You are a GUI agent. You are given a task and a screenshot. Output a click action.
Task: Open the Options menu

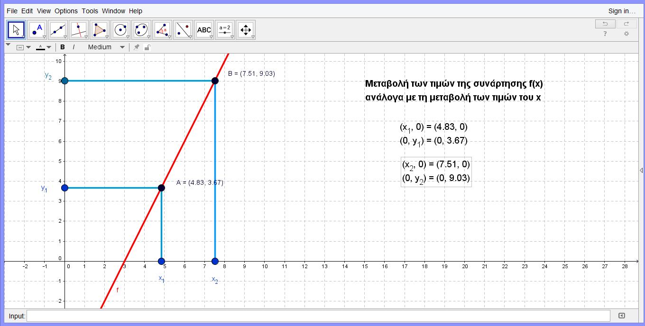tap(66, 11)
